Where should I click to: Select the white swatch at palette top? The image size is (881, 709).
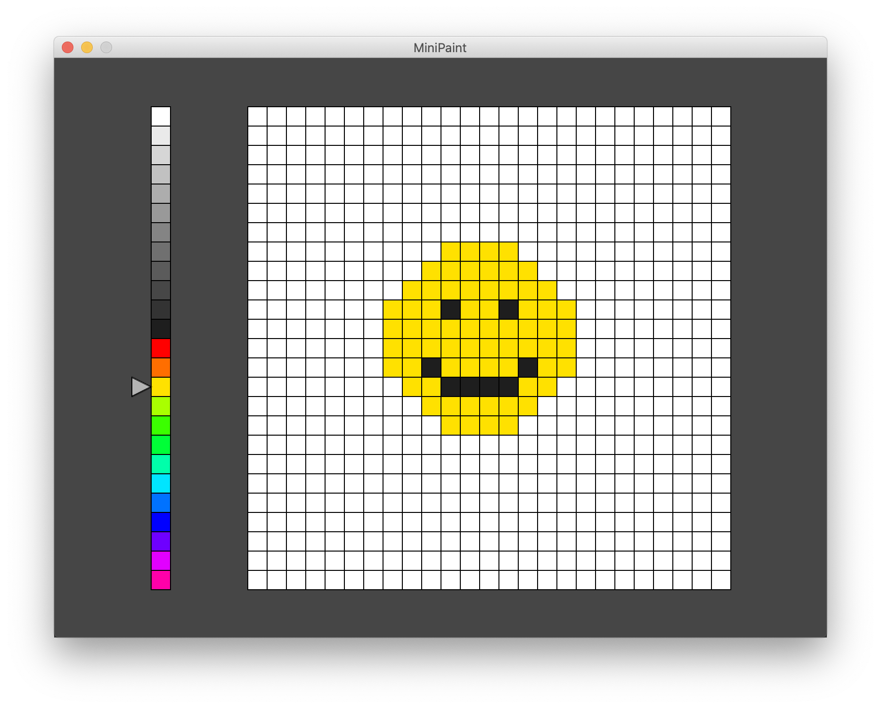[x=161, y=116]
